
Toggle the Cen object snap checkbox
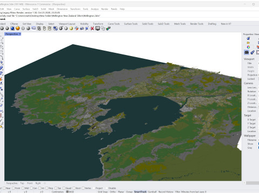pos(31,188)
